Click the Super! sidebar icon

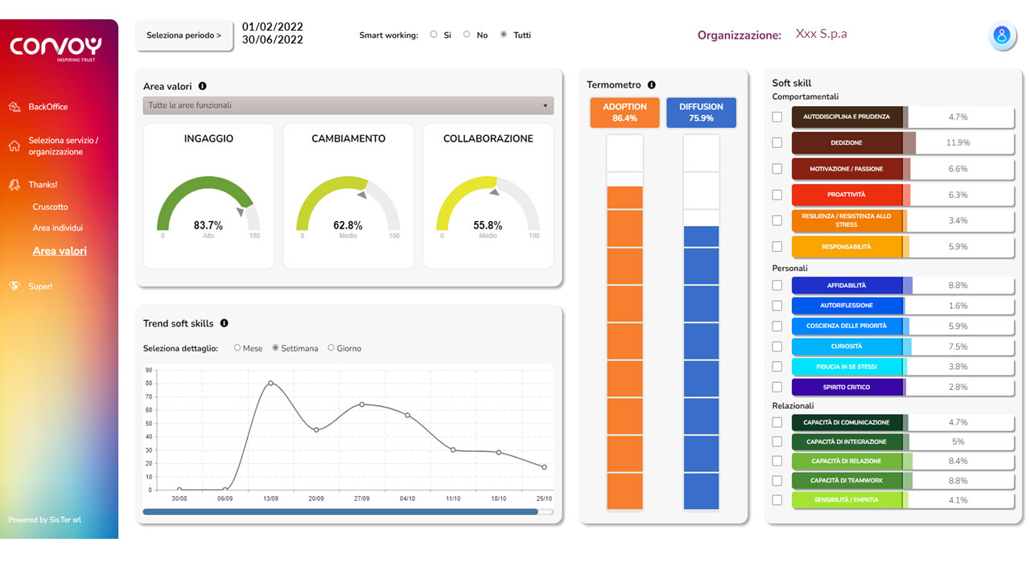[14, 286]
